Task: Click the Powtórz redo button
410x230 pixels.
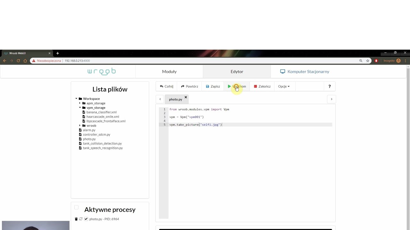Action: [189, 86]
